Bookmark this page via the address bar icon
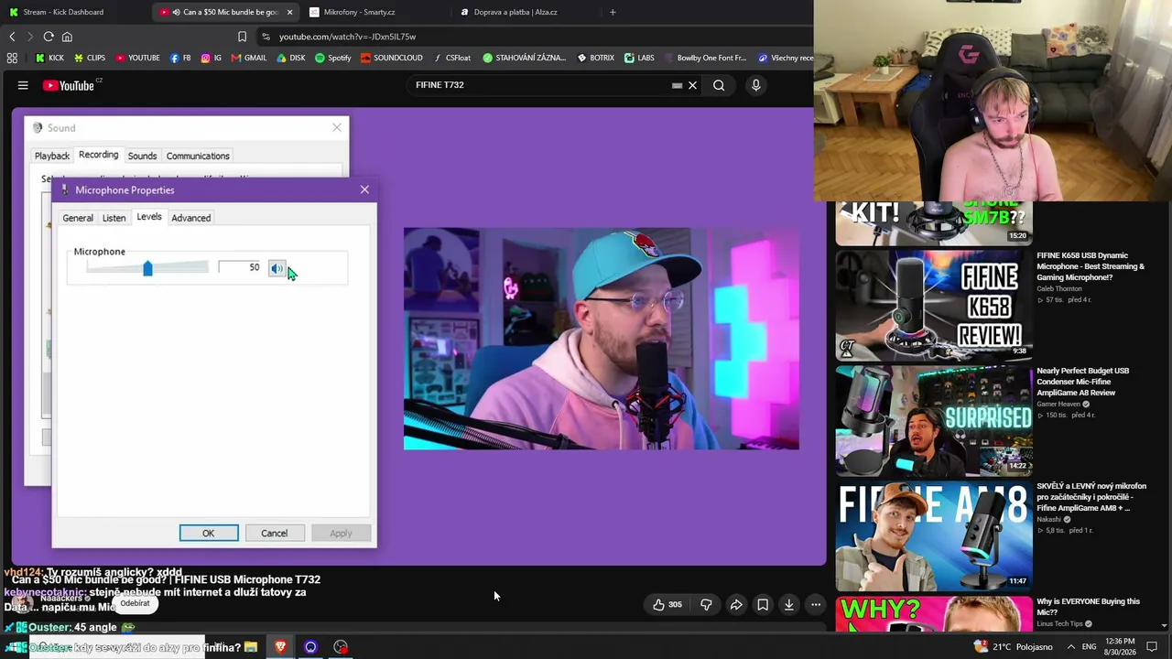Image resolution: width=1172 pixels, height=659 pixels. (x=242, y=37)
